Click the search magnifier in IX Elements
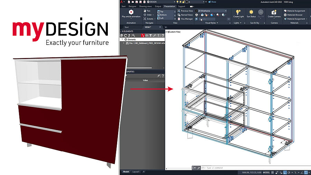This screenshot has height=175, width=311. click(133, 36)
